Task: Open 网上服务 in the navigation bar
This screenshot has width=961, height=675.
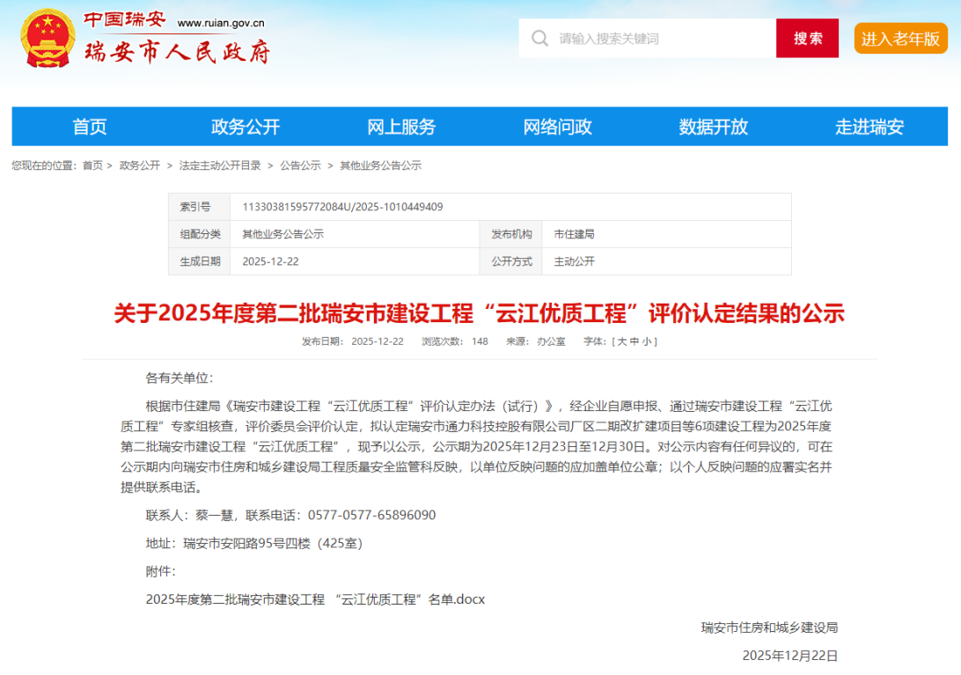Action: click(x=401, y=127)
